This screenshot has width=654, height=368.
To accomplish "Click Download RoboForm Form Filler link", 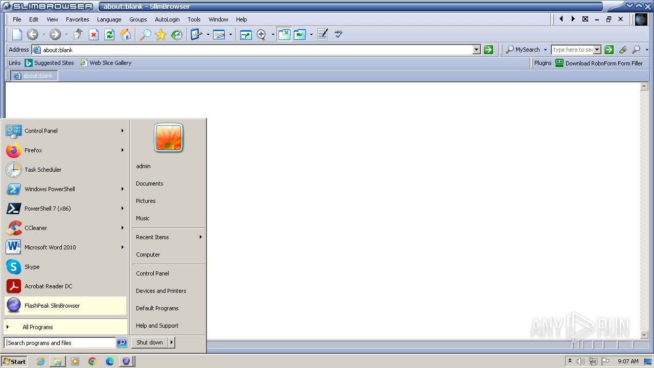I will [x=599, y=63].
